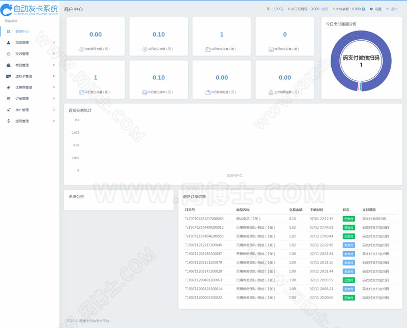407x328 pixels.
Task: Click the 今日卖出成本 database icon
Action: (145, 92)
